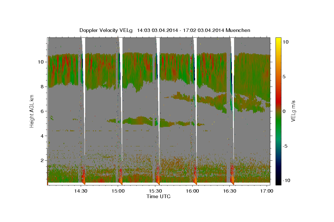Click the colorbar value 10 at top
Image resolution: width=334 pixels, height=222 pixels.
click(286, 42)
